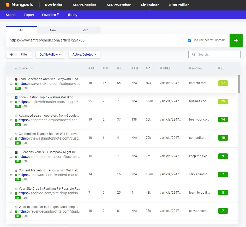The height and width of the screenshot is (227, 246).
Task: Favorite the Local Citation Topic row
Action: tap(11, 102)
